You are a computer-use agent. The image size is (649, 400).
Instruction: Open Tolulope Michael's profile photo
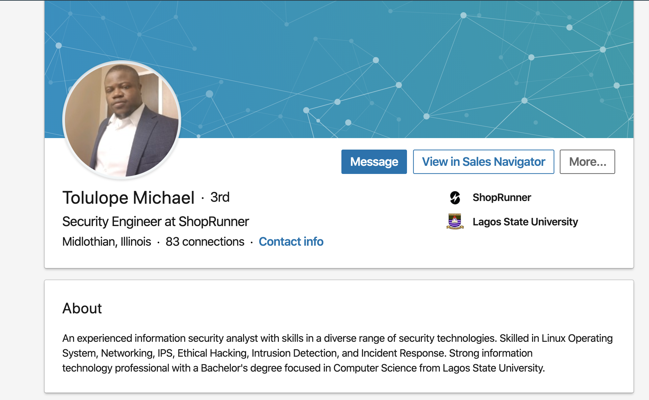[x=122, y=120]
